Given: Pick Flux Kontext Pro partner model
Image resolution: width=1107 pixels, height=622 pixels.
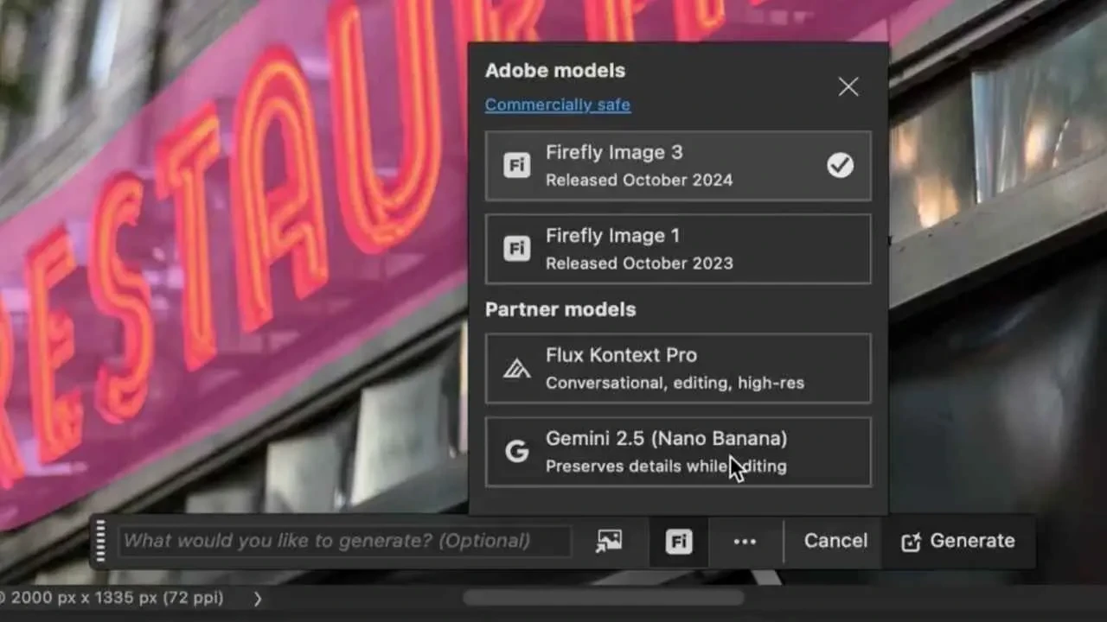Looking at the screenshot, I should (x=677, y=369).
